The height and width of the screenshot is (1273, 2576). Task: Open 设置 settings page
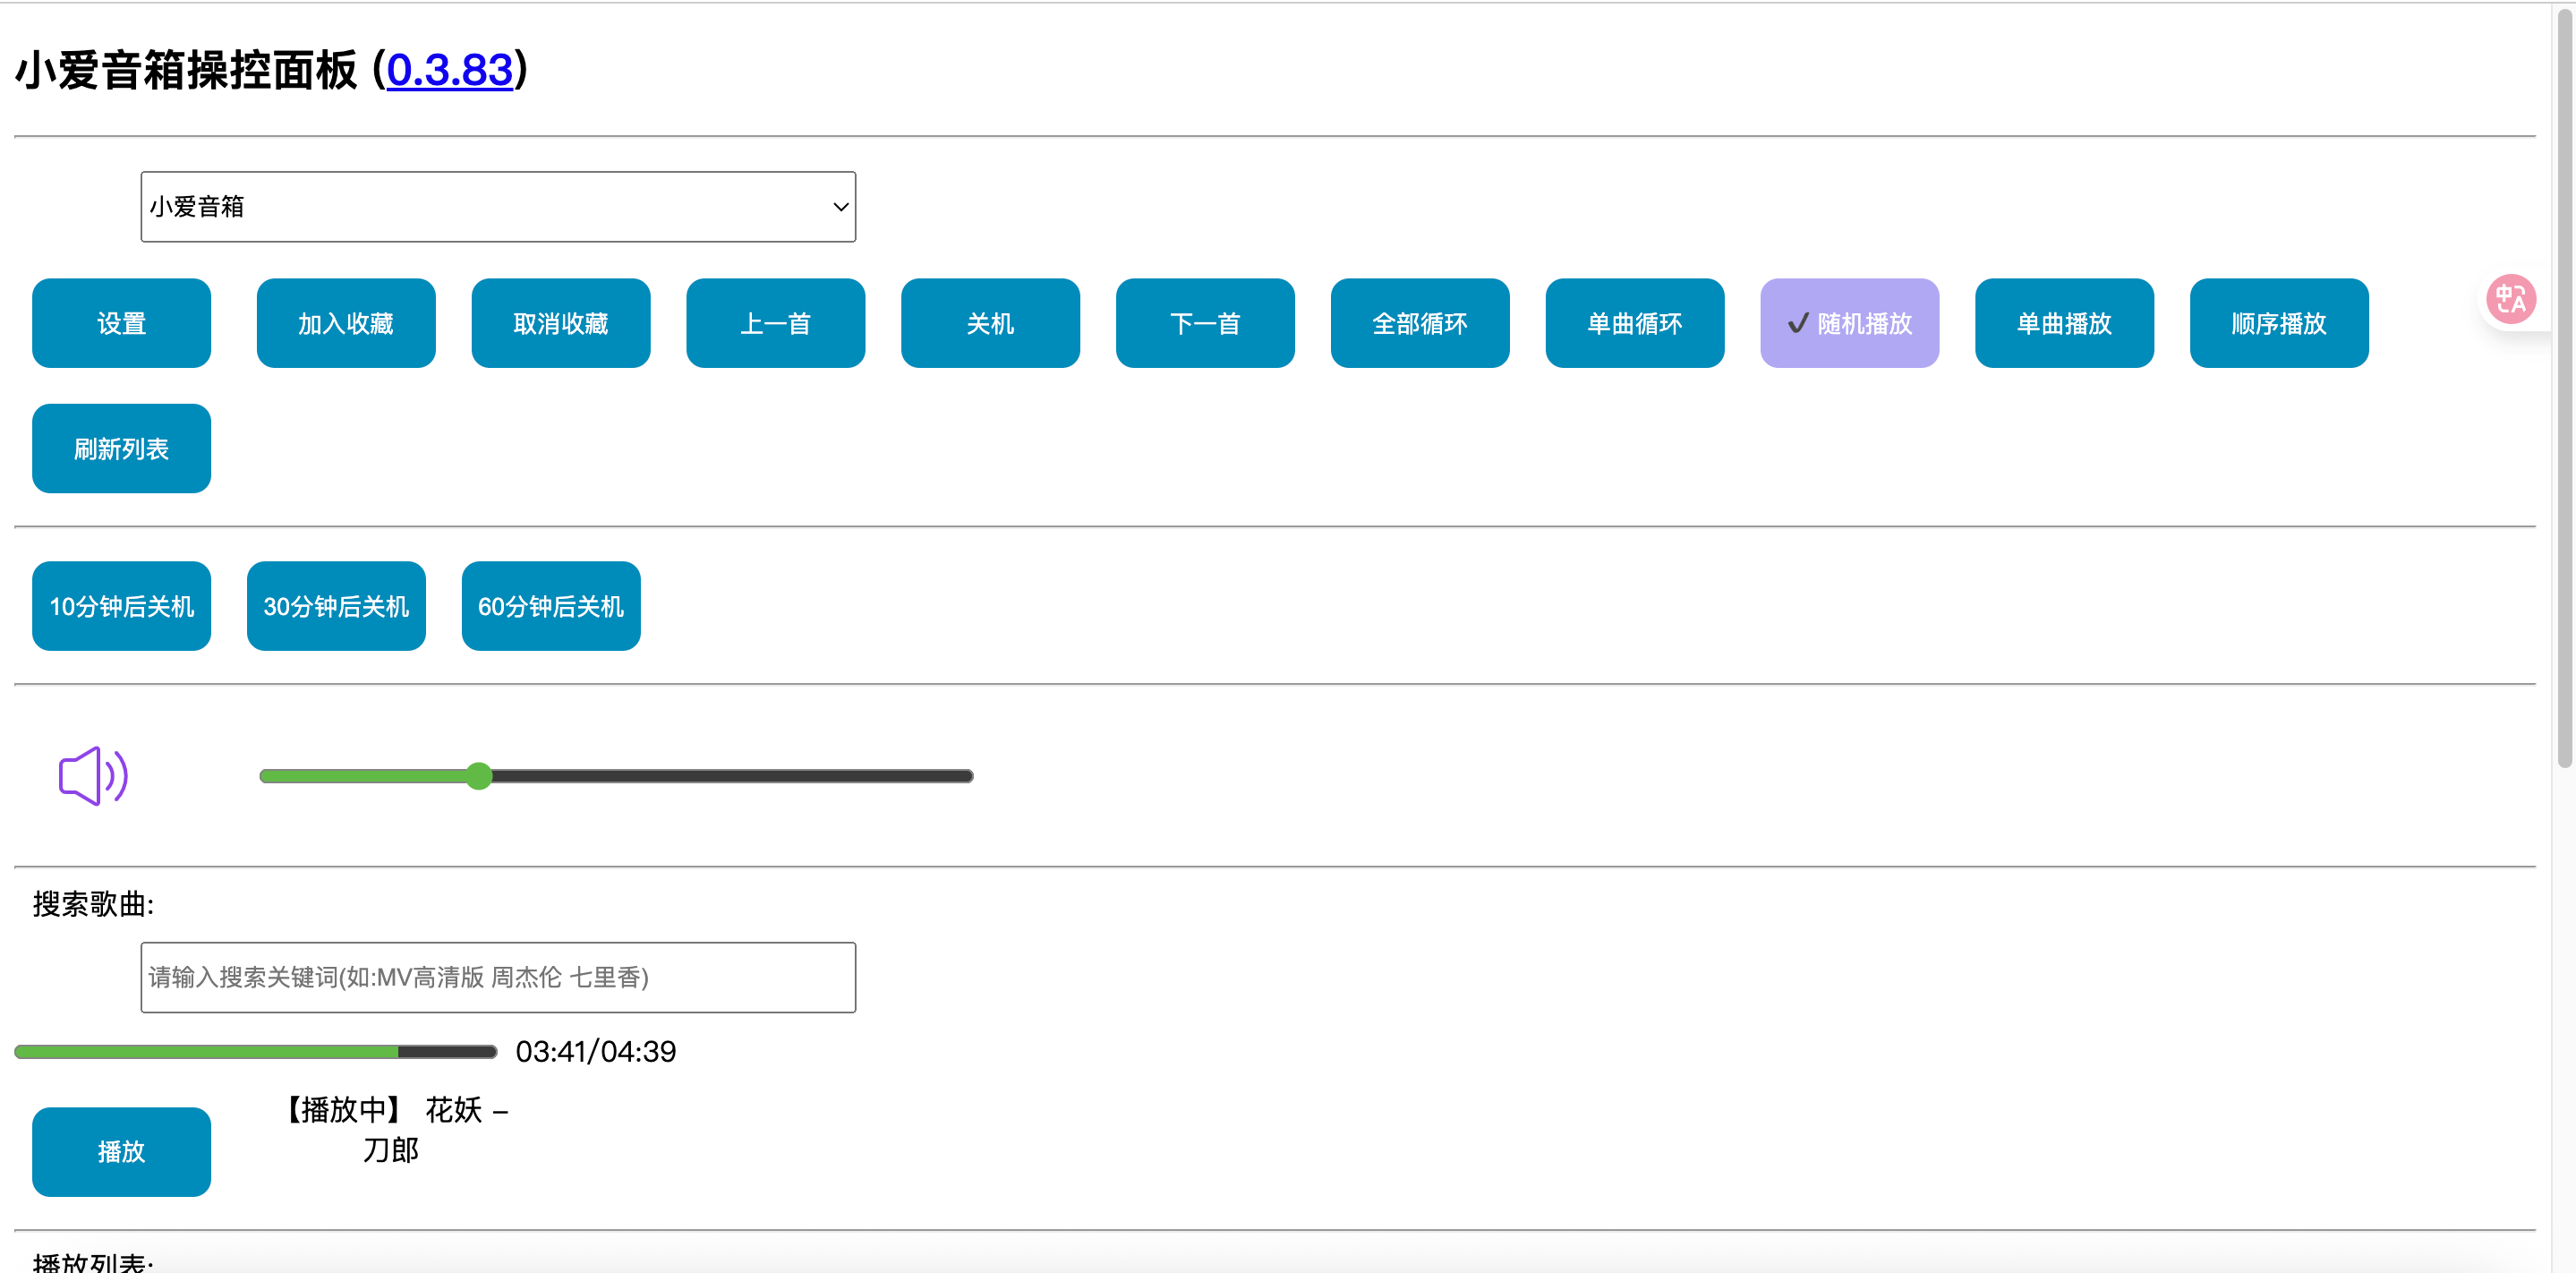121,323
